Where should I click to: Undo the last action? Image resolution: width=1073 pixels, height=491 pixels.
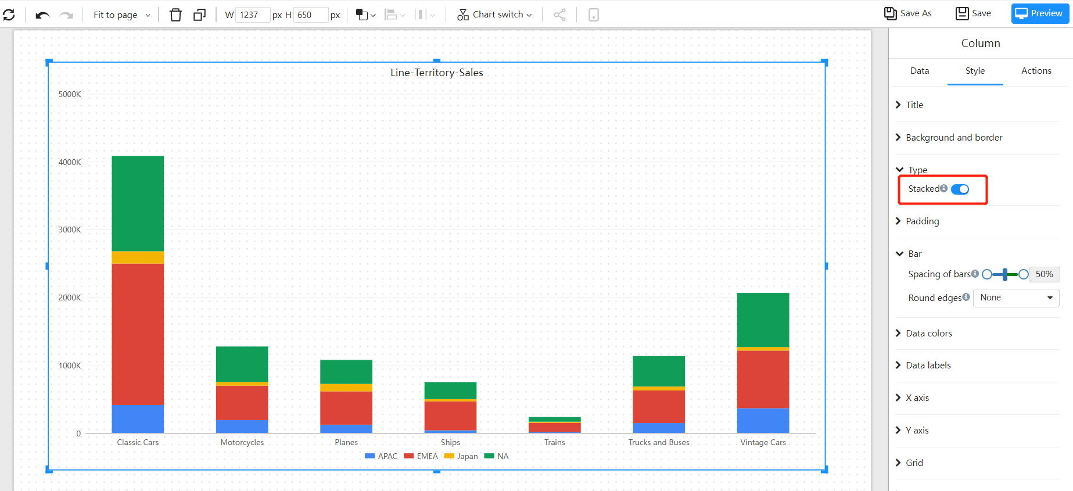pos(42,15)
